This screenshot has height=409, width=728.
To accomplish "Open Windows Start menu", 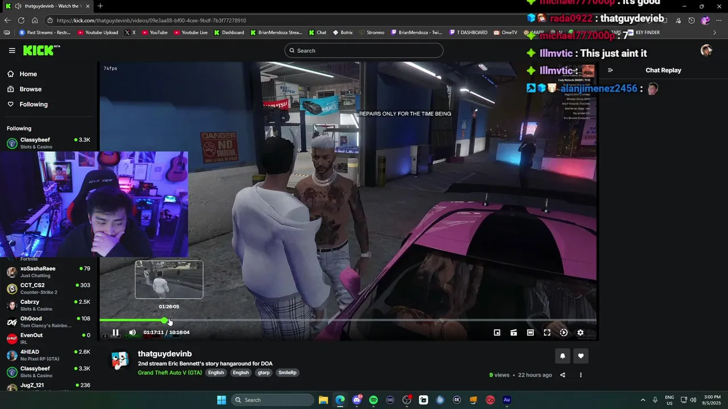I will [221, 400].
